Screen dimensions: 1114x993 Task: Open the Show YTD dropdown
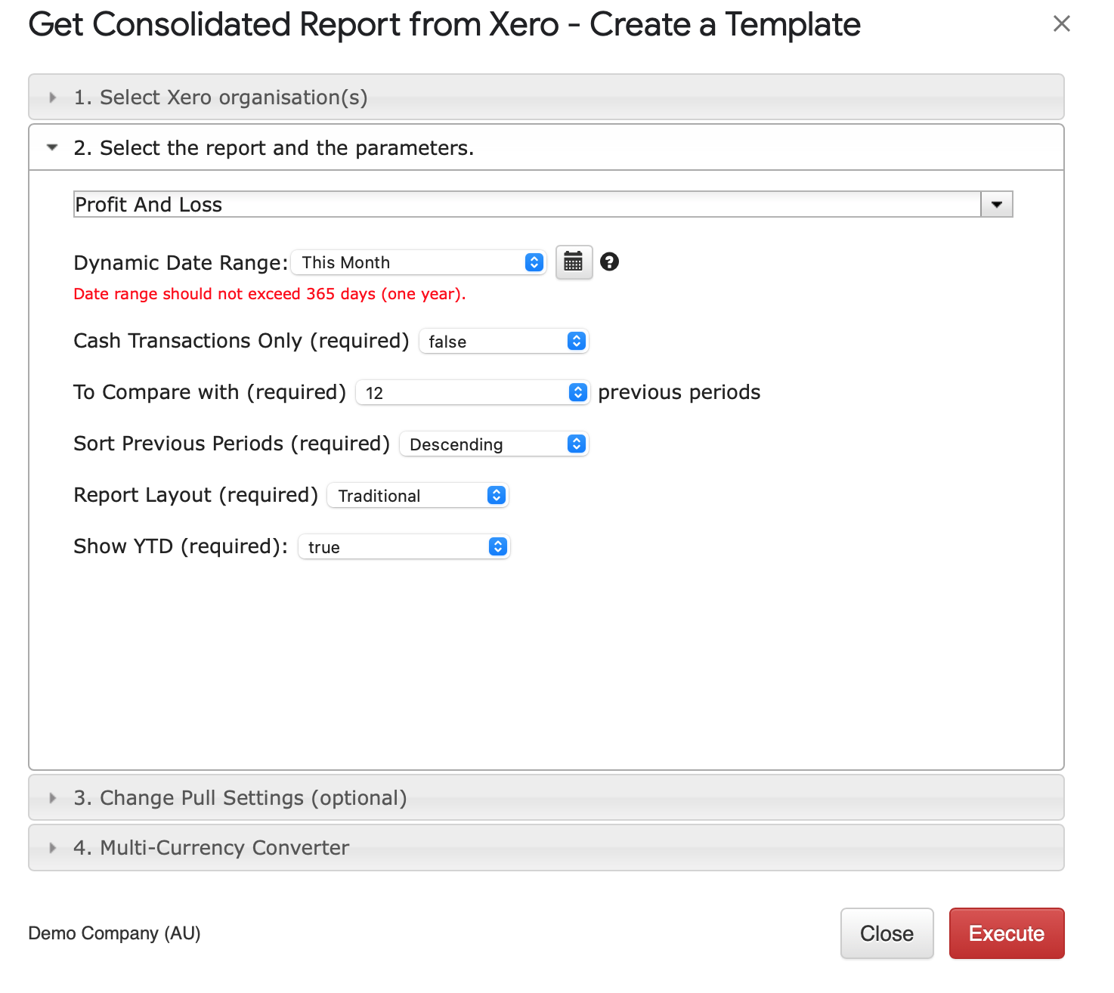[404, 546]
